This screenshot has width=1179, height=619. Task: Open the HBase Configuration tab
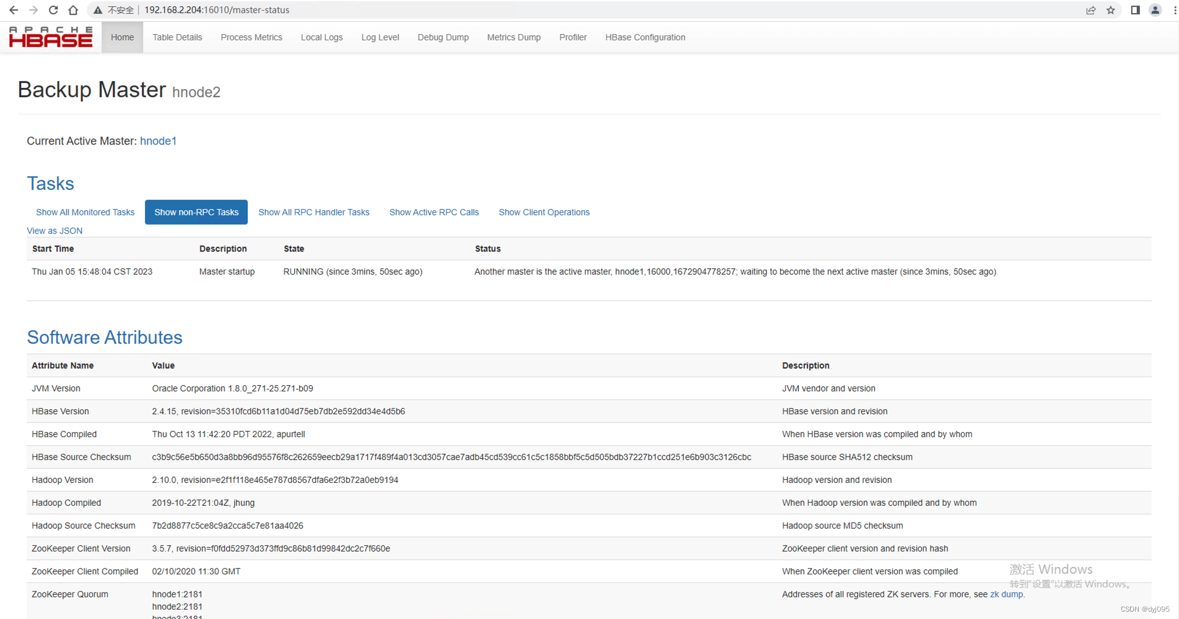645,37
